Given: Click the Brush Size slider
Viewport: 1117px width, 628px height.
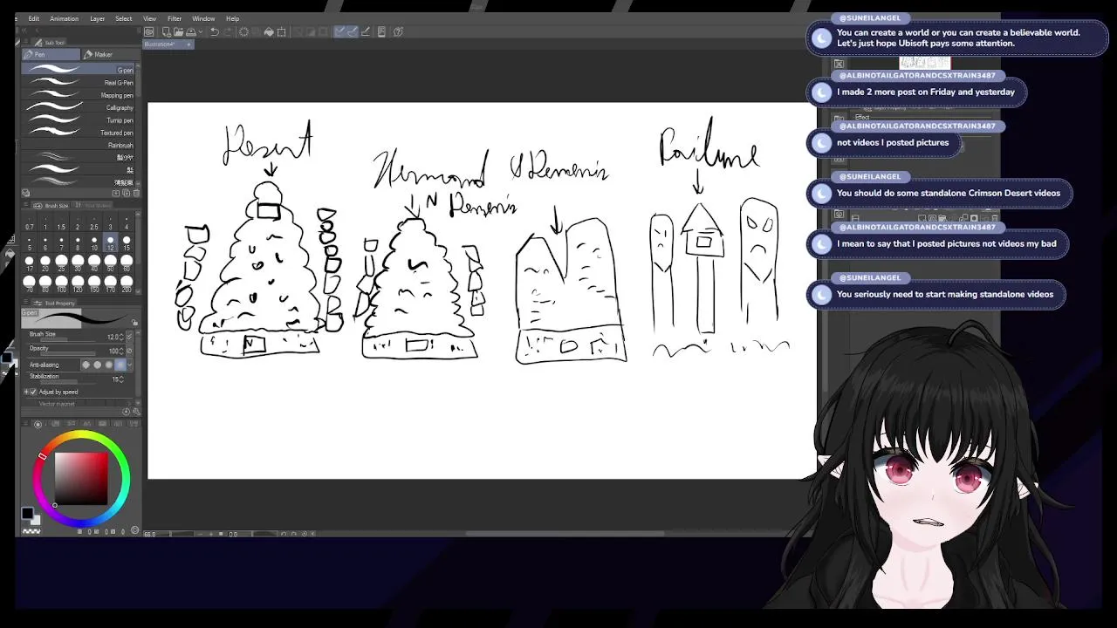Looking at the screenshot, I should tap(68, 339).
